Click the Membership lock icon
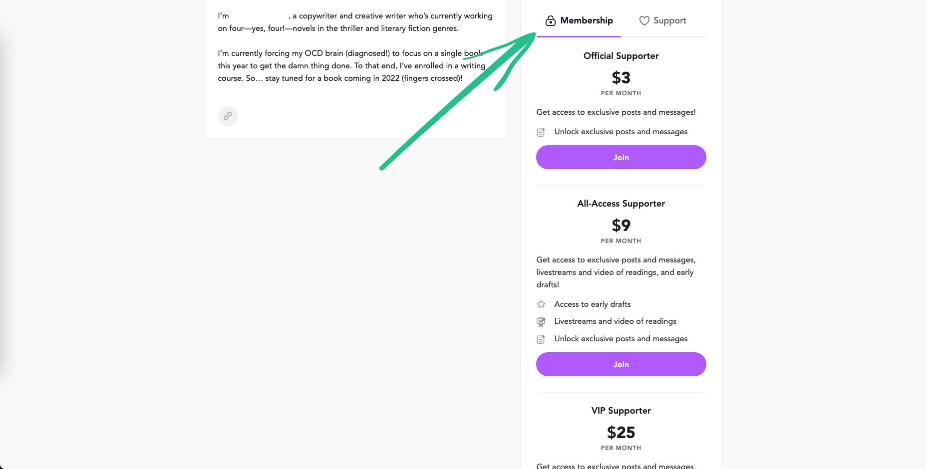926x469 pixels. coord(550,20)
